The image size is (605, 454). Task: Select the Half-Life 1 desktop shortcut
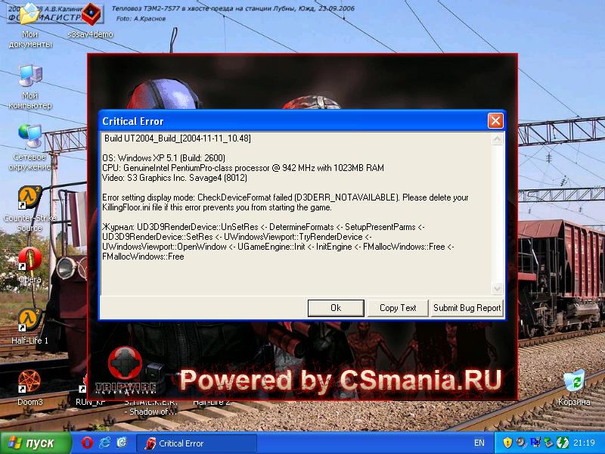pyautogui.click(x=29, y=326)
